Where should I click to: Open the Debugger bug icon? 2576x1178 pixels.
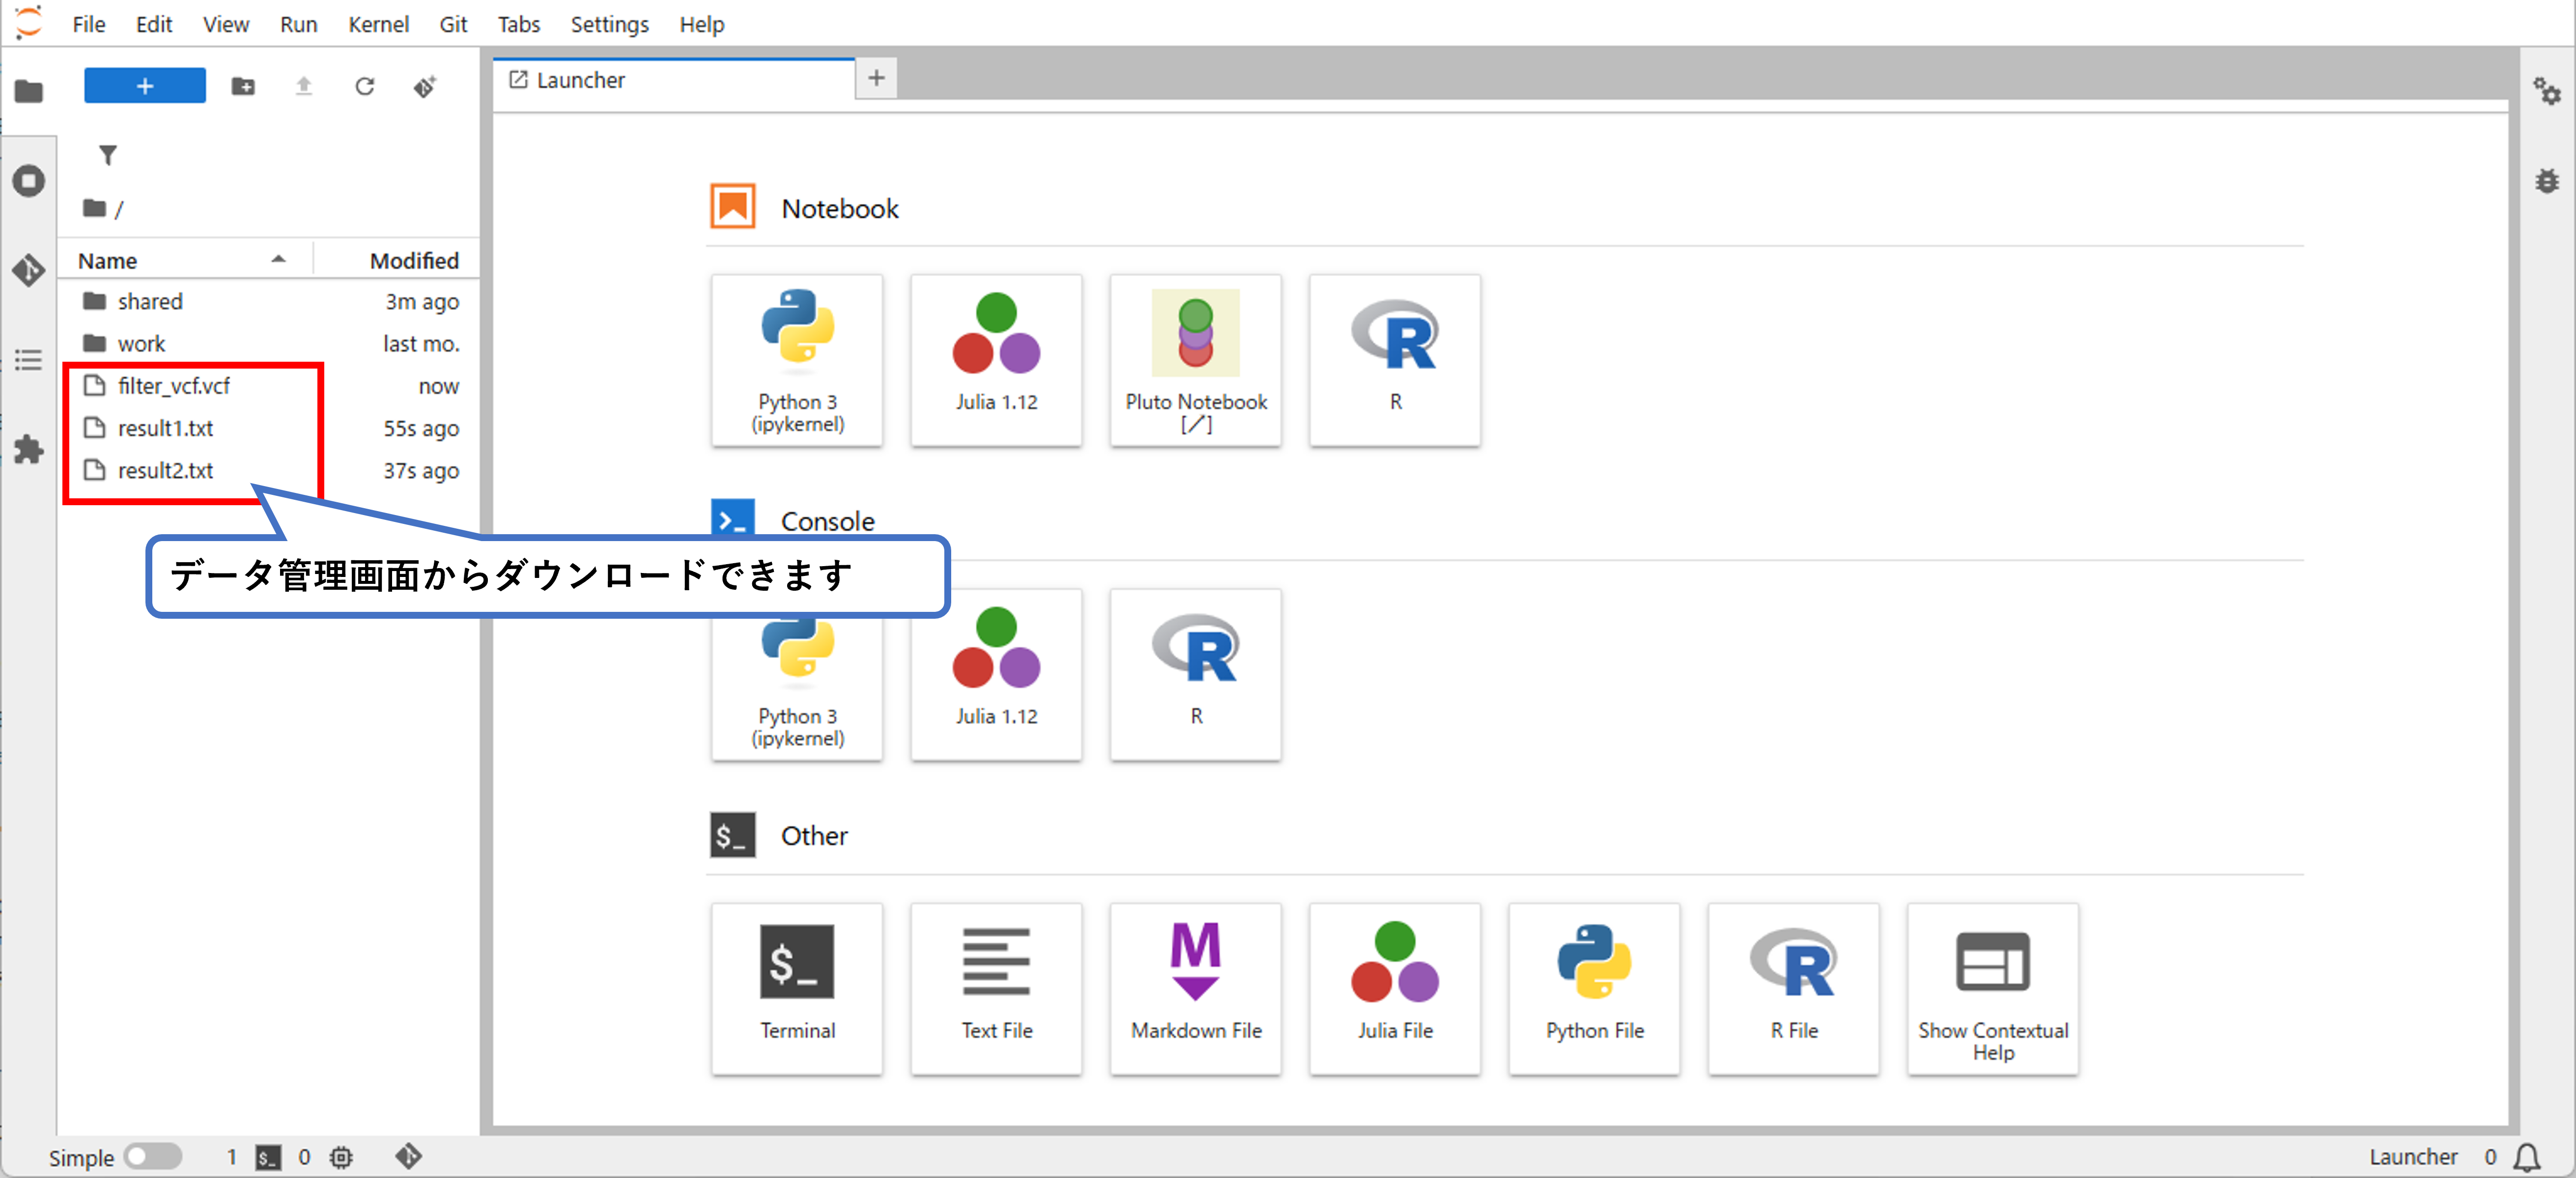pos(2546,181)
